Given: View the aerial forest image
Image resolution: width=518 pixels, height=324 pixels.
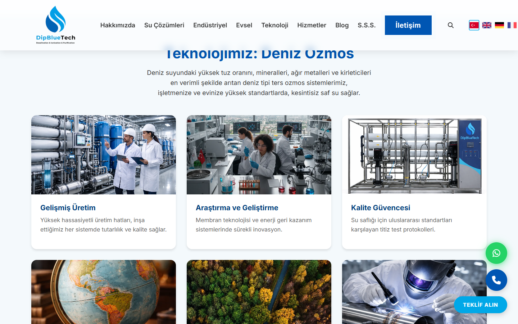Looking at the screenshot, I should [x=259, y=292].
